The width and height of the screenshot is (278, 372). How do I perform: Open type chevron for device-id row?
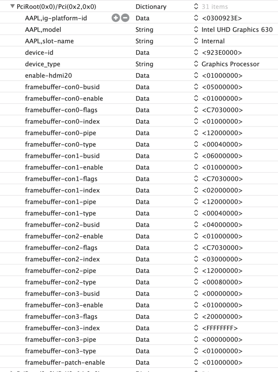[196, 53]
